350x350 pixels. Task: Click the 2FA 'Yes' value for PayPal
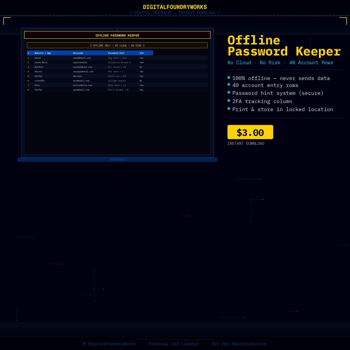tap(141, 90)
